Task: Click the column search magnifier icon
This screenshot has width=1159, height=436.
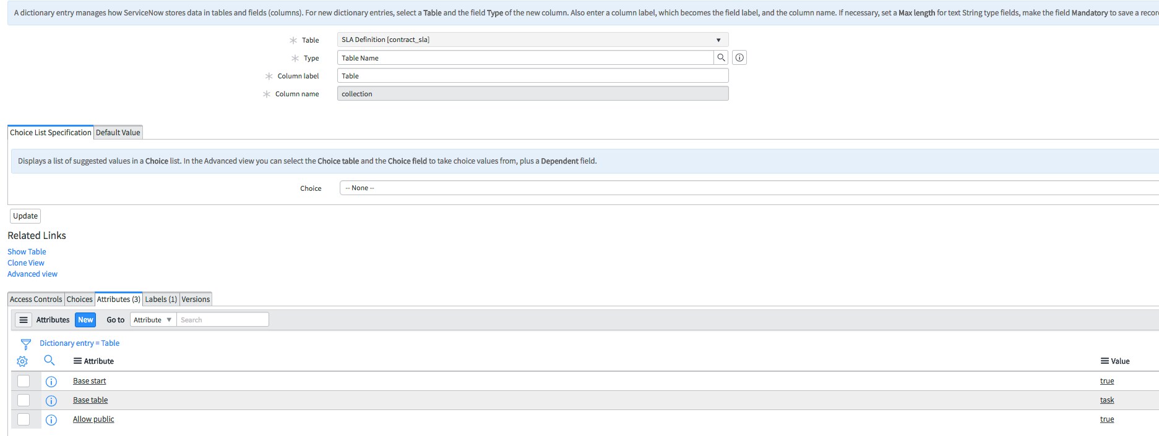Action: [x=50, y=361]
